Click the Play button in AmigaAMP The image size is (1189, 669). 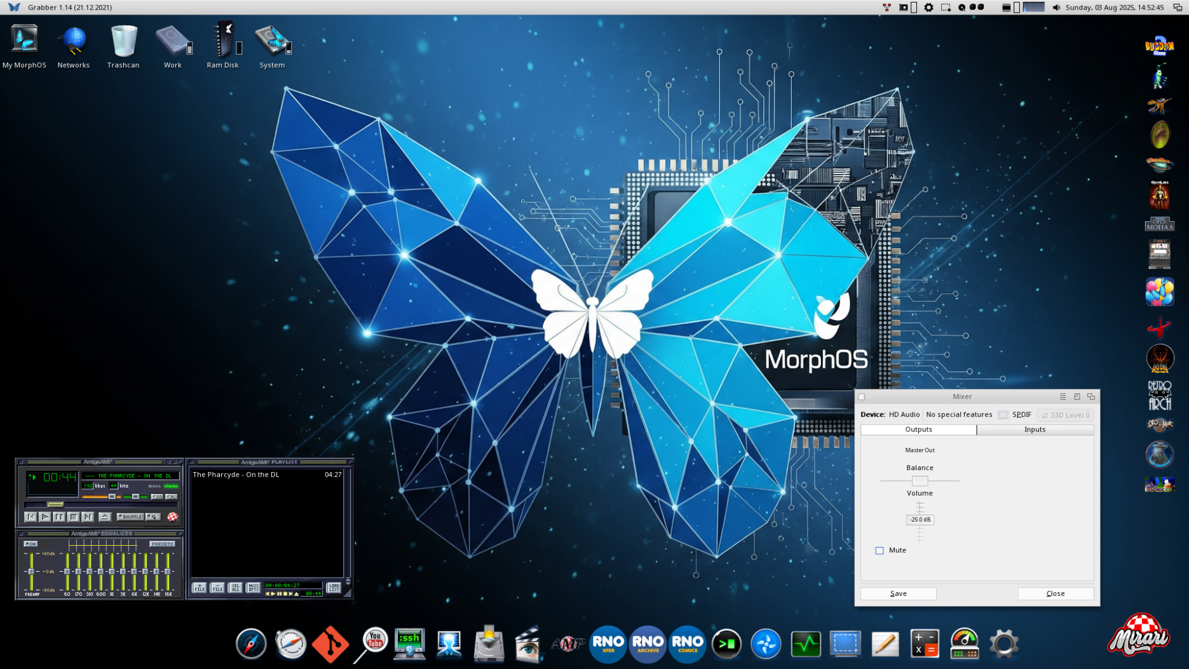click(x=44, y=517)
